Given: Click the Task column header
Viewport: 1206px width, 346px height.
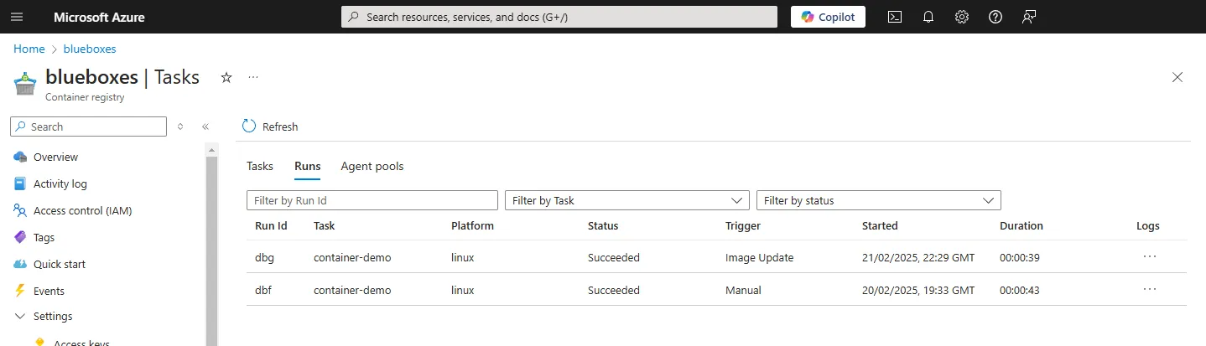Looking at the screenshot, I should 324,225.
